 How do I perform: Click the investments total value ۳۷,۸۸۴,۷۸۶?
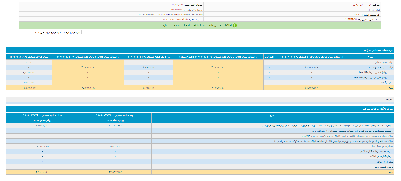[x=115, y=172]
